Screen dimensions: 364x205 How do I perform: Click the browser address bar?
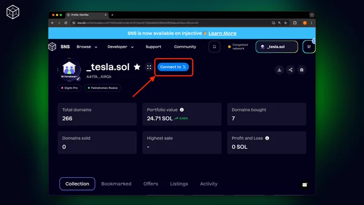(172, 23)
